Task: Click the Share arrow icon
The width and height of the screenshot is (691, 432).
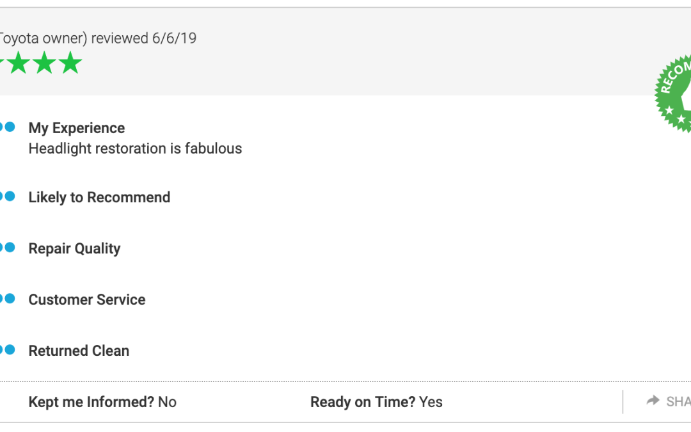Action: [653, 400]
